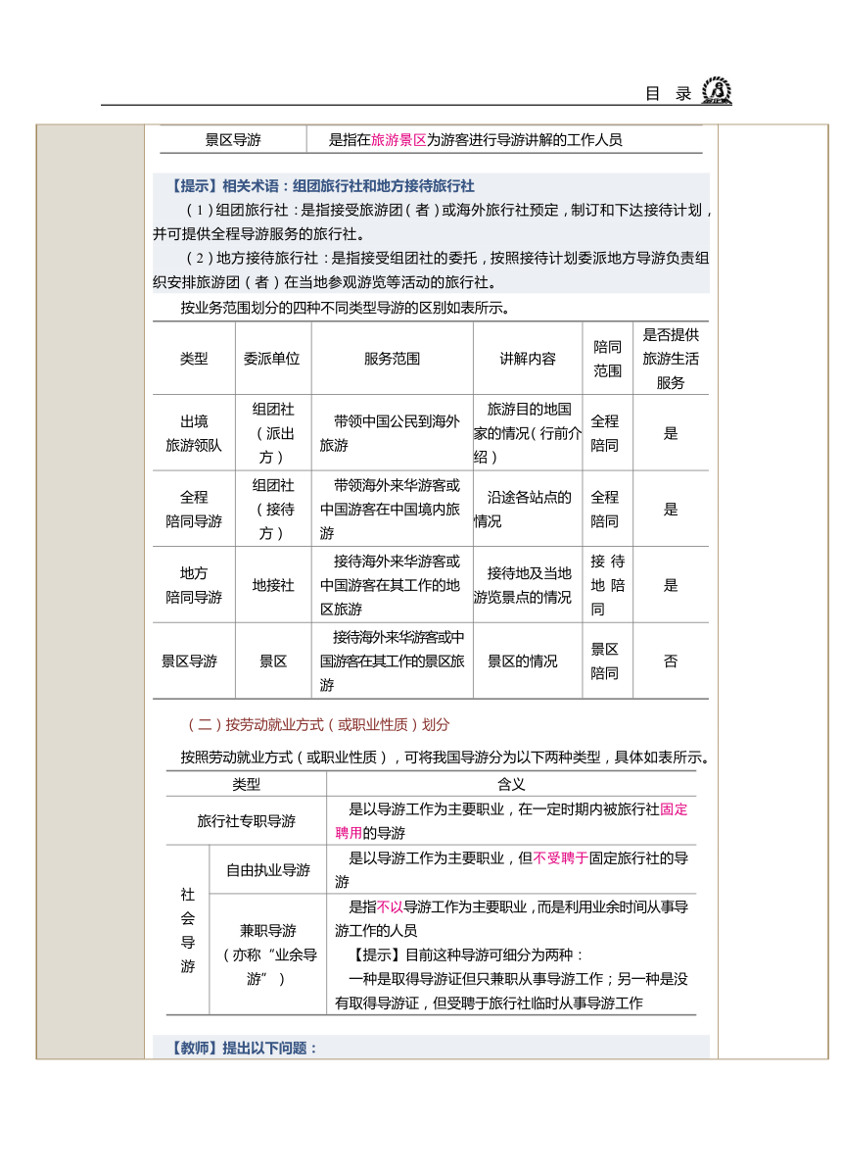Select the cell "景区陪同"
842x1174 pixels.
[604, 661]
